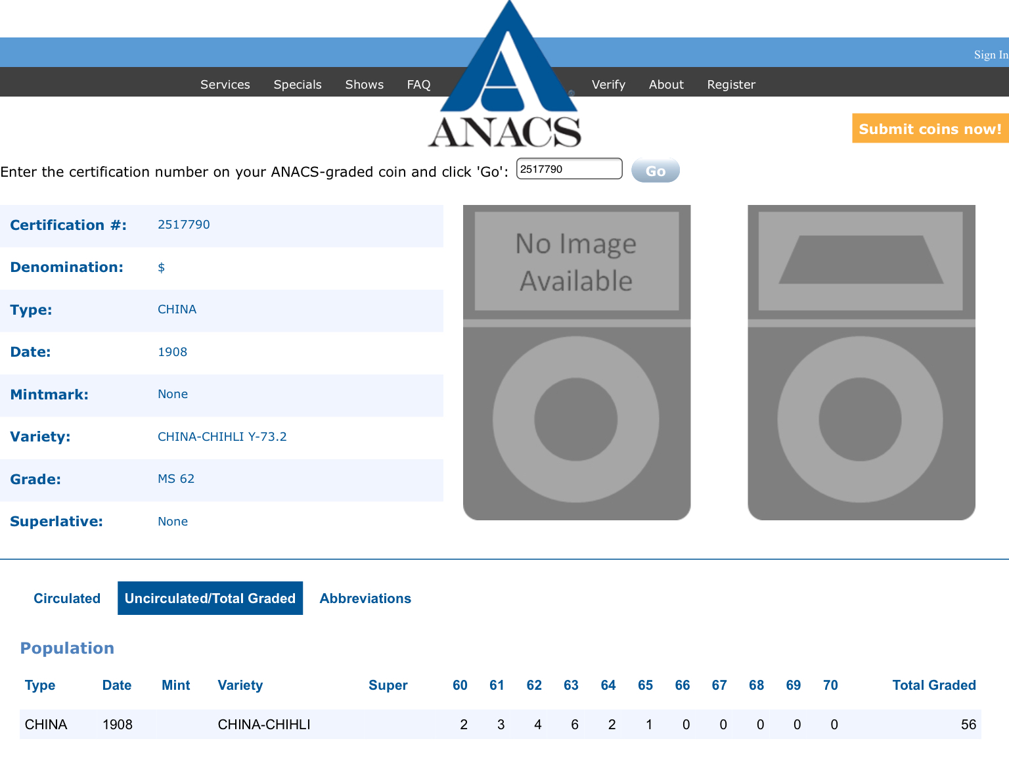Click the Denomination value $
Screen dimensions: 1009x766
pyautogui.click(x=161, y=267)
